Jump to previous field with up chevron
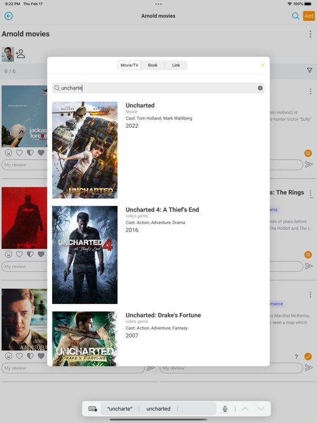 (245, 409)
